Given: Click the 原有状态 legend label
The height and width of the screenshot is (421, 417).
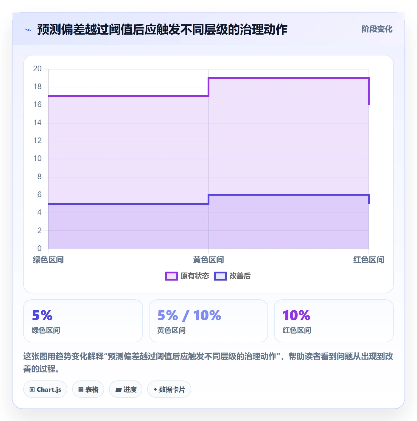Looking at the screenshot, I should (195, 276).
